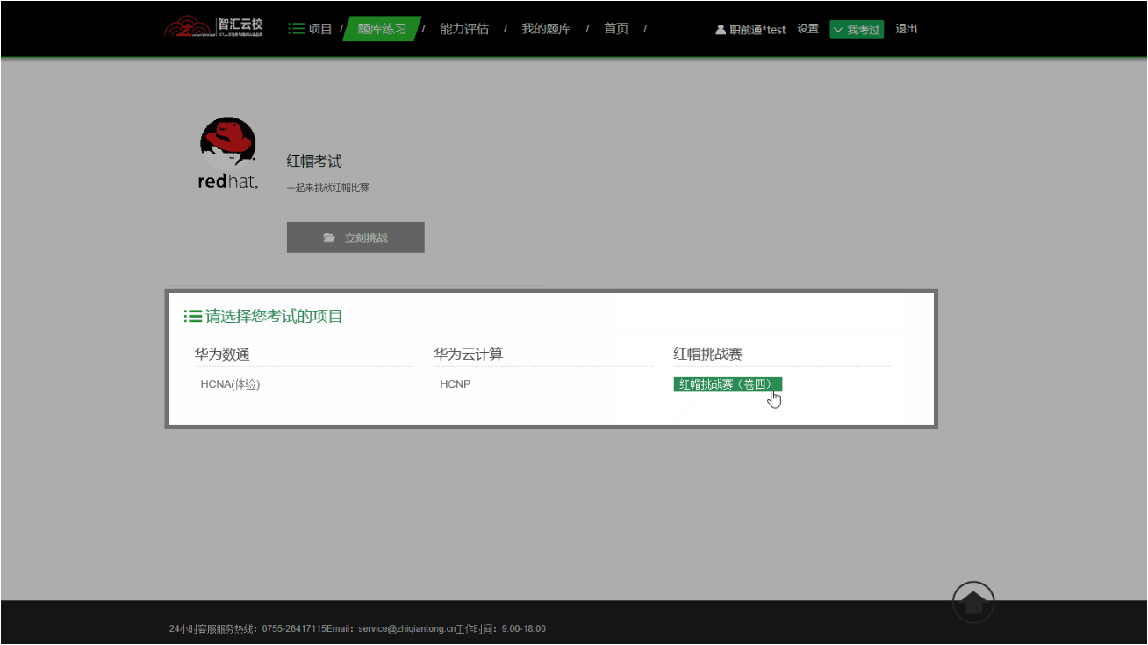This screenshot has width=1148, height=645.
Task: Open 设置 in the top bar
Action: pyautogui.click(x=807, y=29)
